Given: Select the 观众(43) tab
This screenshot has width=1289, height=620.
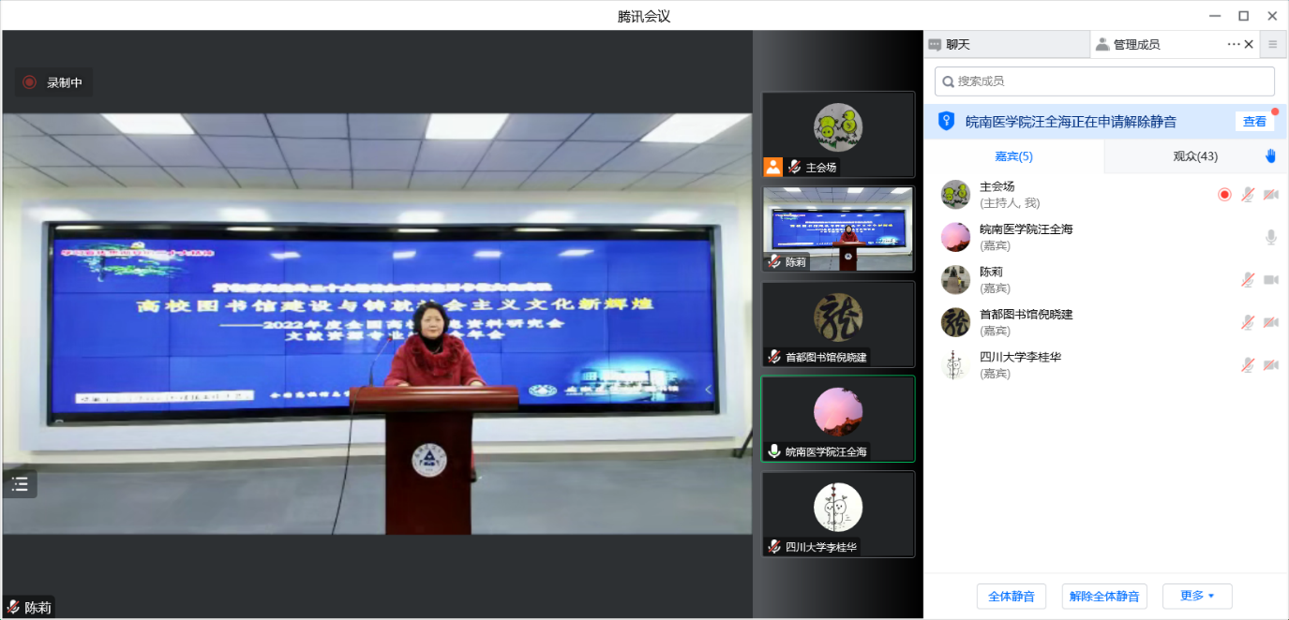Looking at the screenshot, I should coord(1195,156).
